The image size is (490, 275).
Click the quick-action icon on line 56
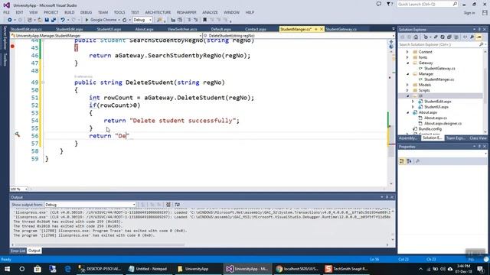(x=17, y=134)
